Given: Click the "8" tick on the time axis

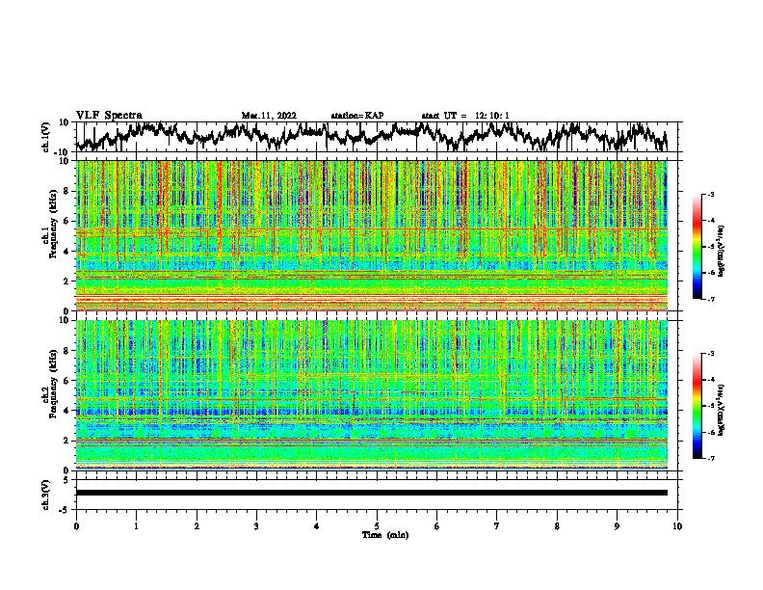Looking at the screenshot, I should pos(557,526).
